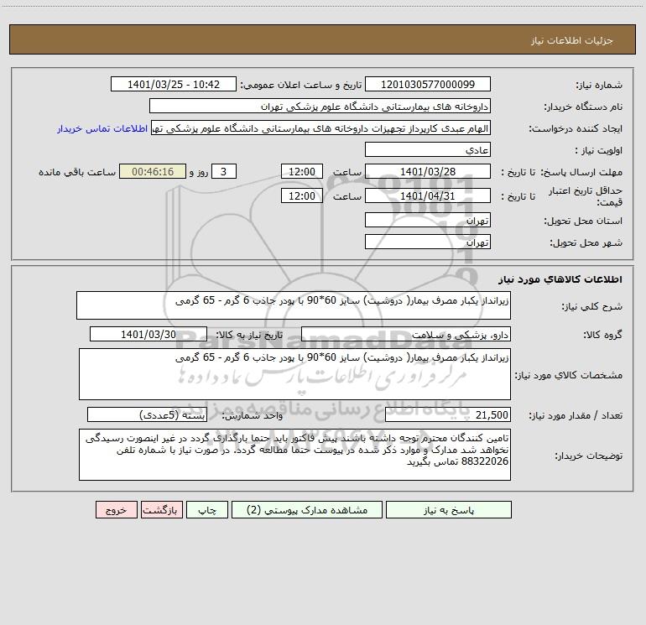Click the پاسخ به نیاز button
The width and height of the screenshot is (646, 625).
449,509
